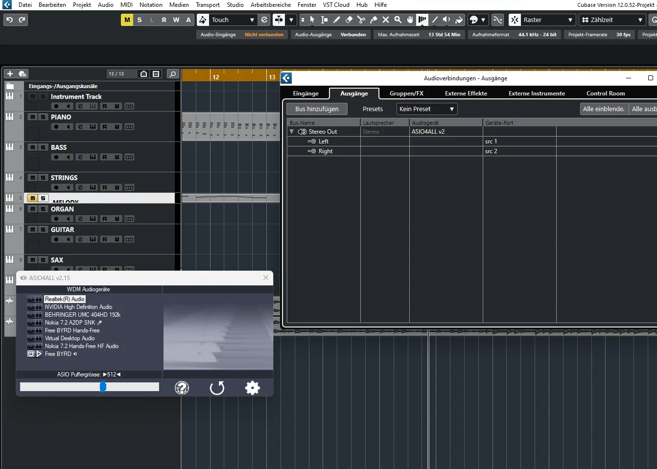Enable power for Realtek(R) Audio device
This screenshot has height=469, width=657.
[31, 299]
